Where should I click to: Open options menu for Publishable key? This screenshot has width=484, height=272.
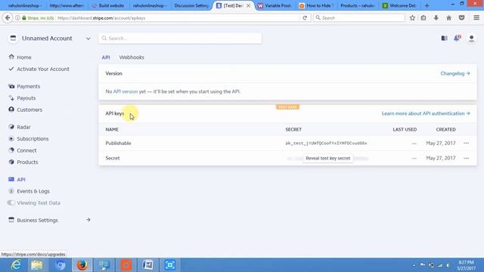(x=466, y=143)
